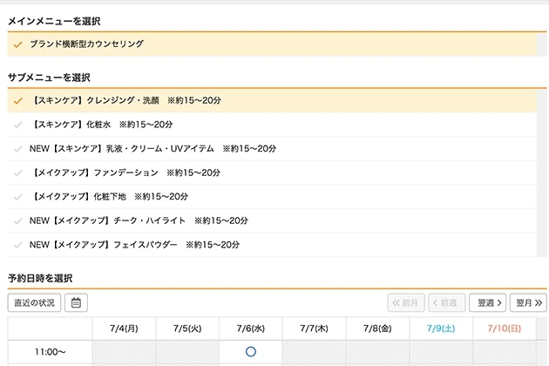Click the 7/8(金) column header

tap(377, 329)
